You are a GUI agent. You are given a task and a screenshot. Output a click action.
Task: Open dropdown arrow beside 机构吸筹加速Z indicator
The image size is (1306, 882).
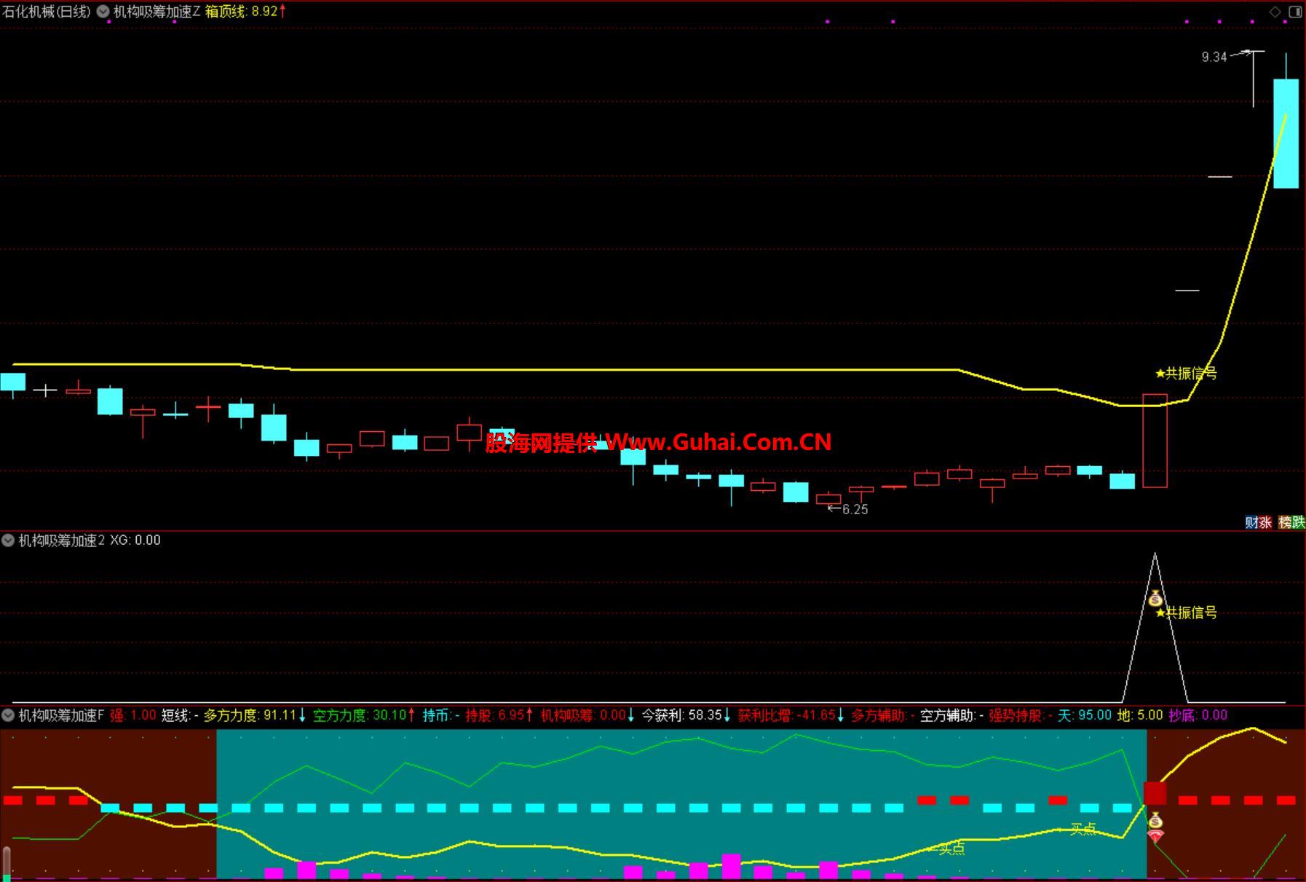click(103, 12)
